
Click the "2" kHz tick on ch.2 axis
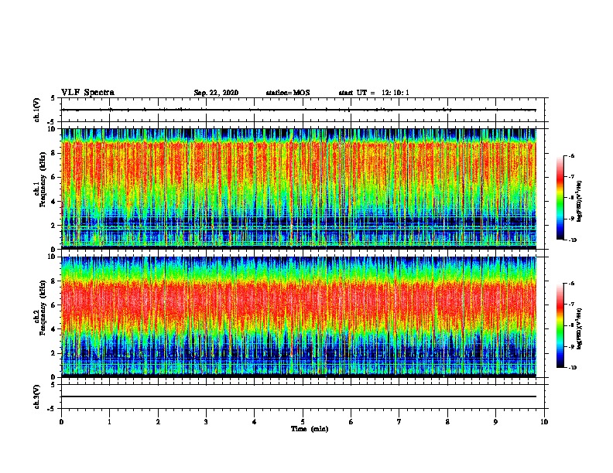pyautogui.click(x=53, y=353)
